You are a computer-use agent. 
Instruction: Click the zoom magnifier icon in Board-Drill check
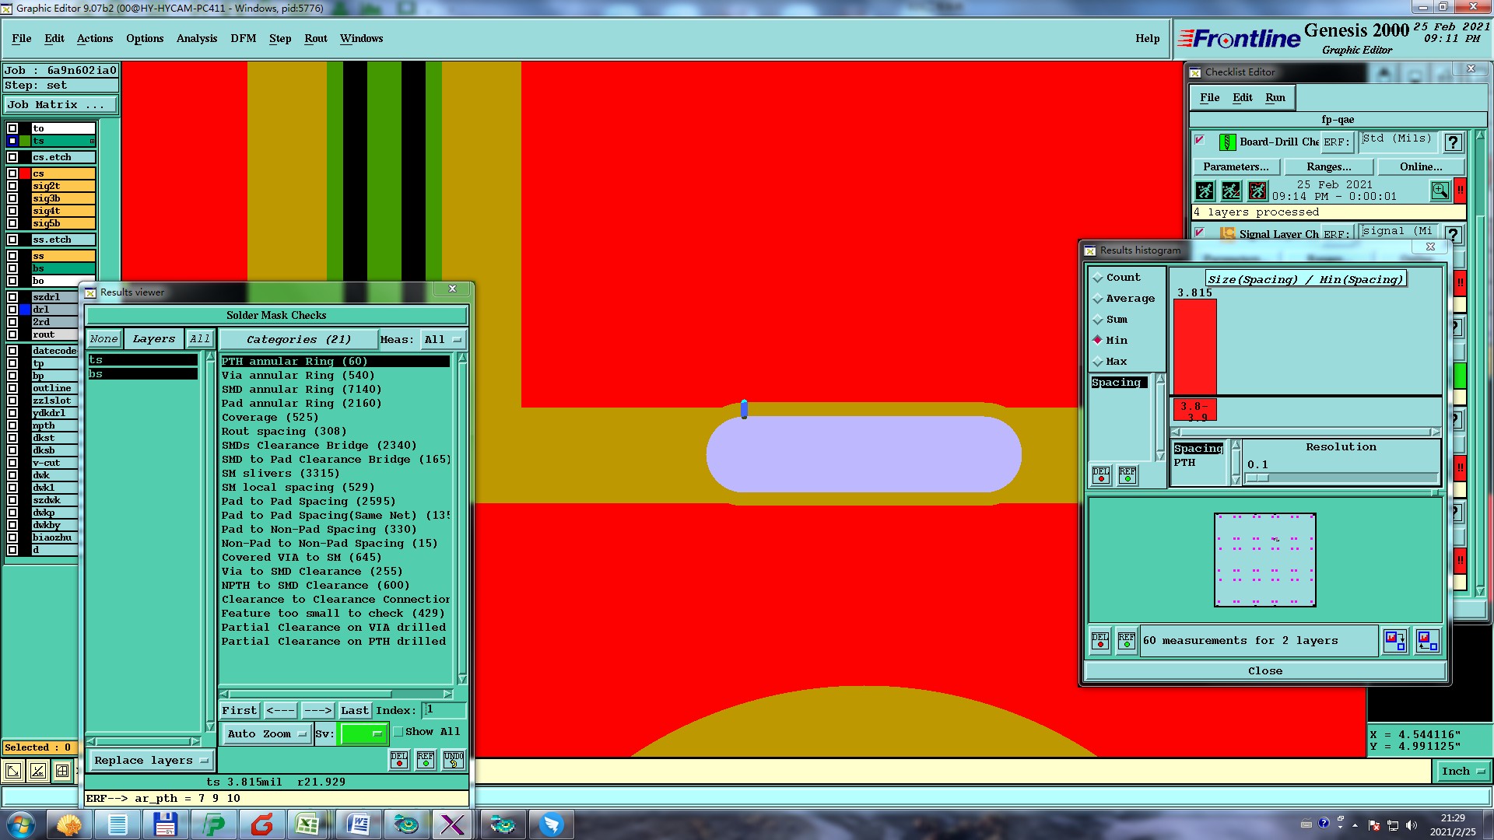1440,191
